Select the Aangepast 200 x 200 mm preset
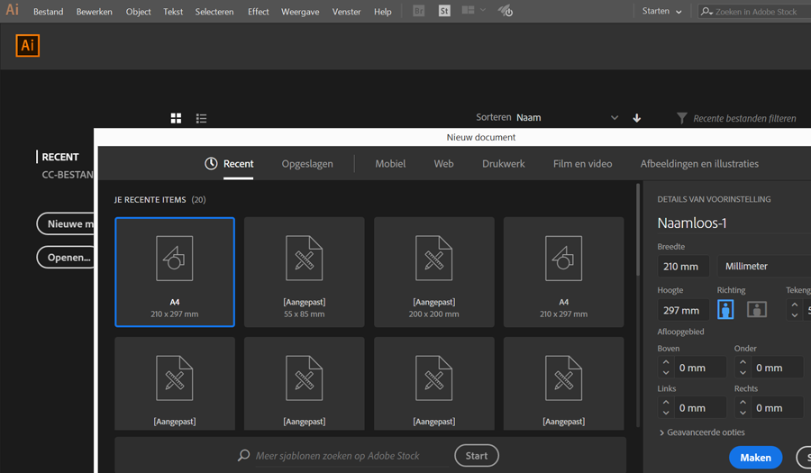The width and height of the screenshot is (811, 473). [x=434, y=272]
